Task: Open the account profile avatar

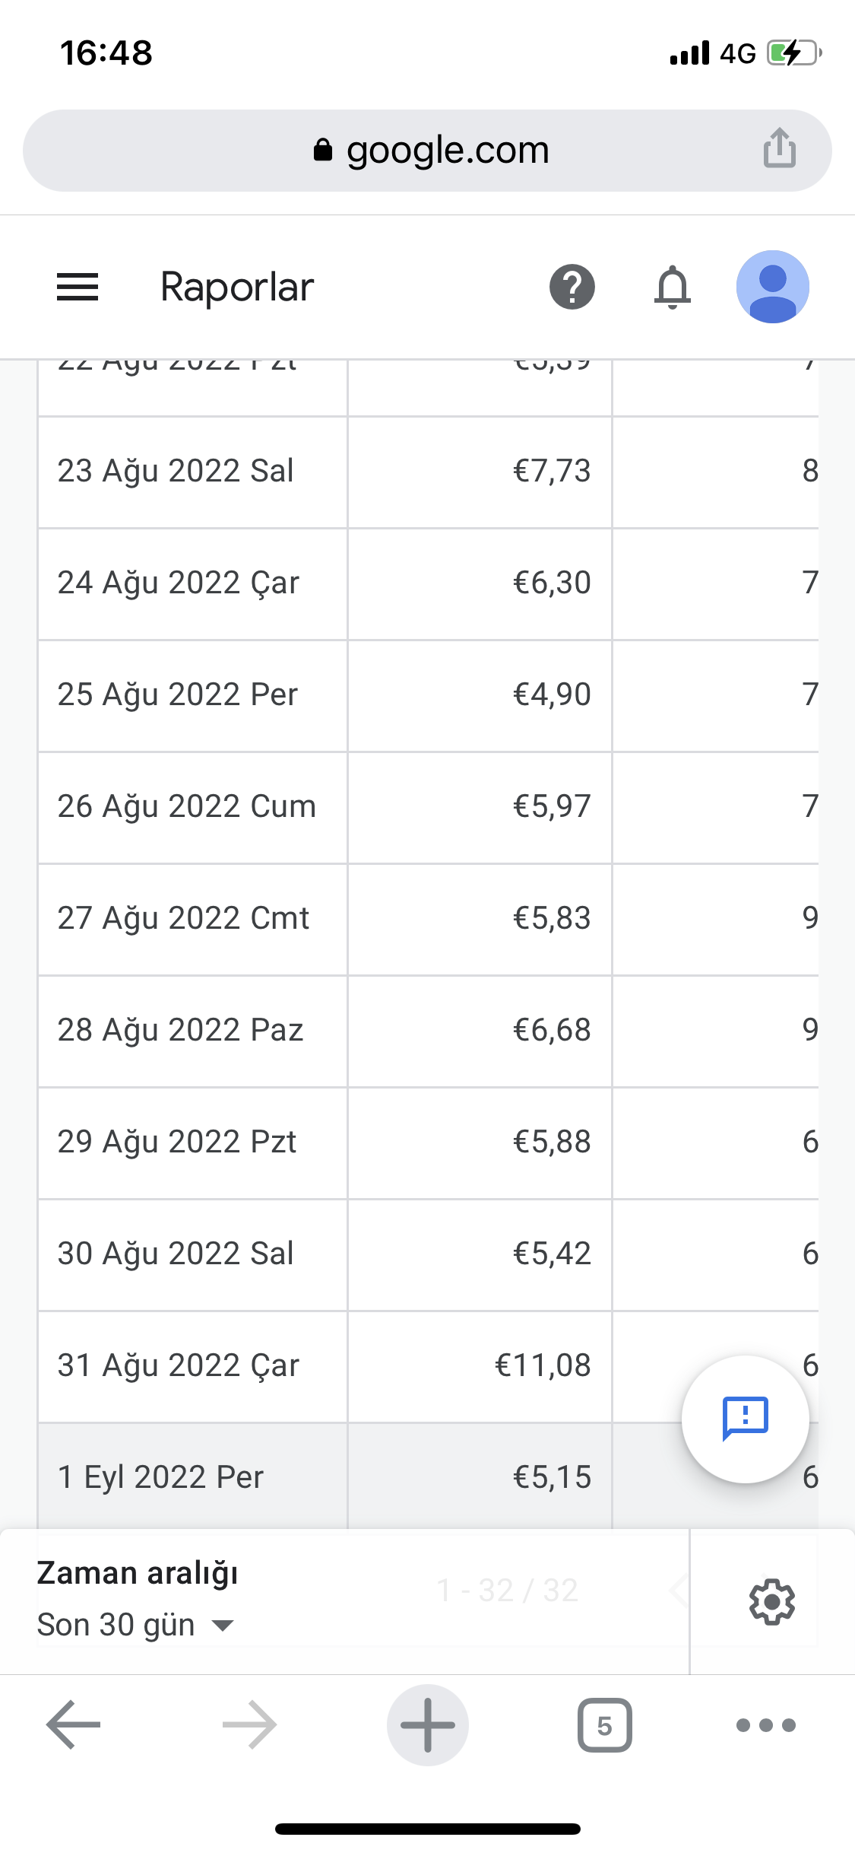Action: pyautogui.click(x=772, y=287)
